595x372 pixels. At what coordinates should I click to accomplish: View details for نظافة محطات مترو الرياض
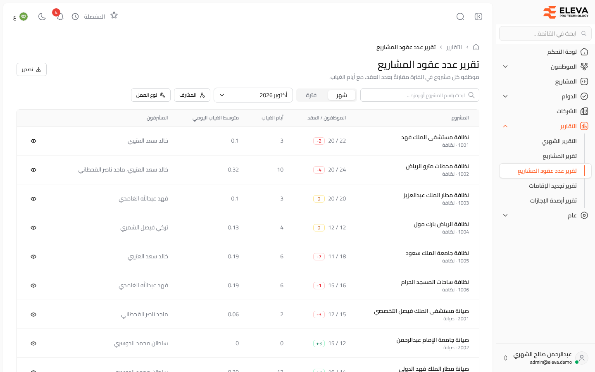[x=33, y=170]
